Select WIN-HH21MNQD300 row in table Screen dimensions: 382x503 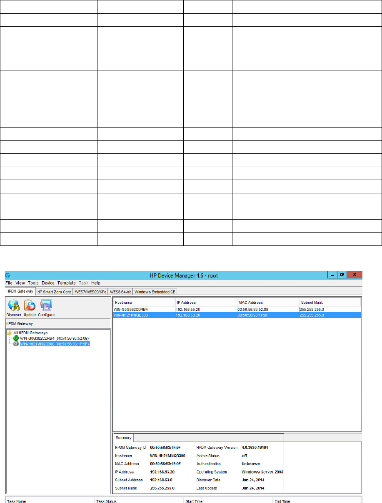[x=237, y=315]
